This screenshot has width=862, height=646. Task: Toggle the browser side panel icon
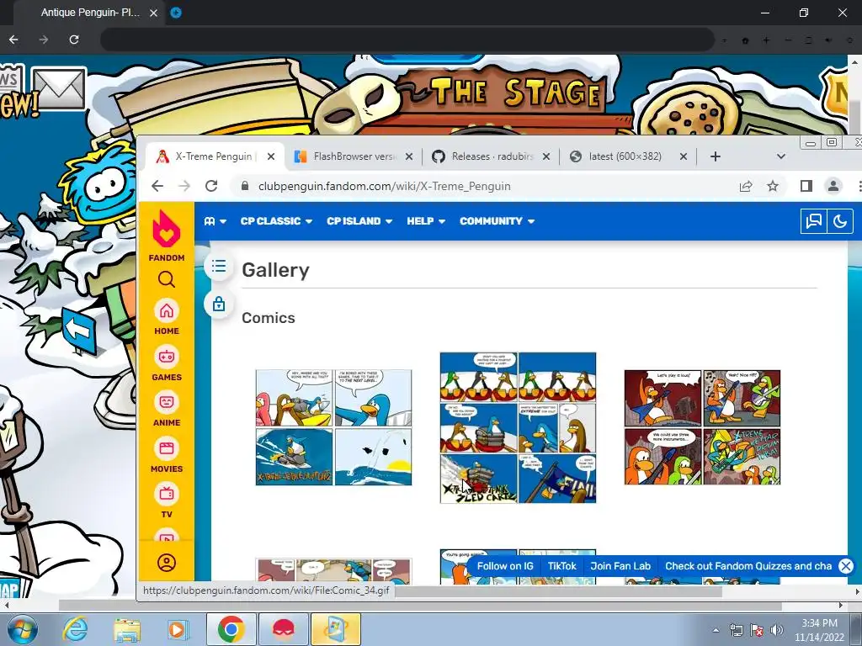806,186
